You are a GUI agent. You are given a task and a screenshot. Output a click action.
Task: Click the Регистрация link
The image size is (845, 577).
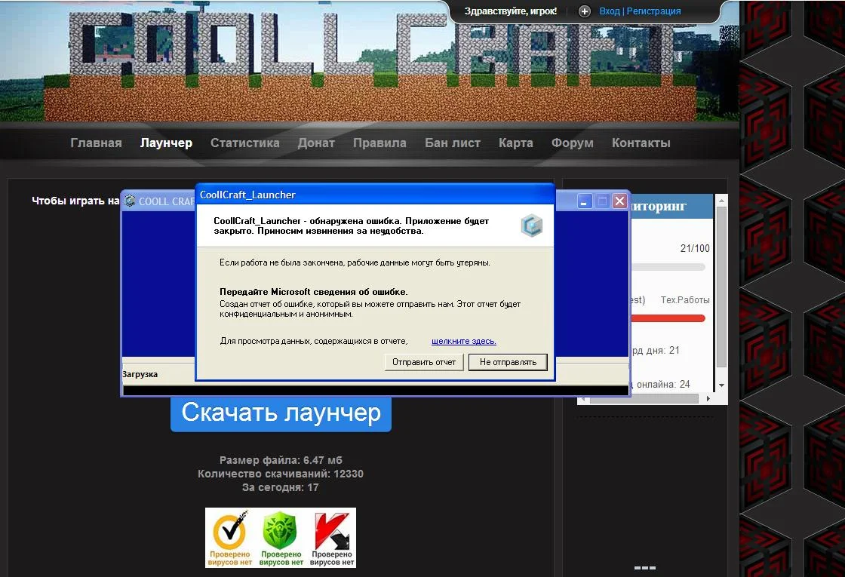pyautogui.click(x=653, y=11)
